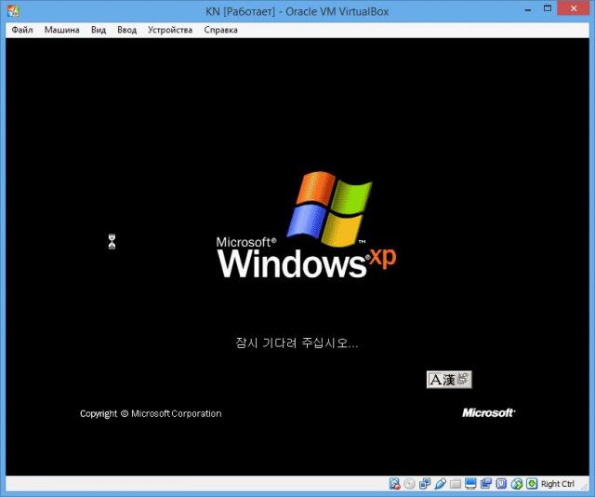Image resolution: width=595 pixels, height=497 pixels.
Task: Open the Ввод menu
Action: 126,30
